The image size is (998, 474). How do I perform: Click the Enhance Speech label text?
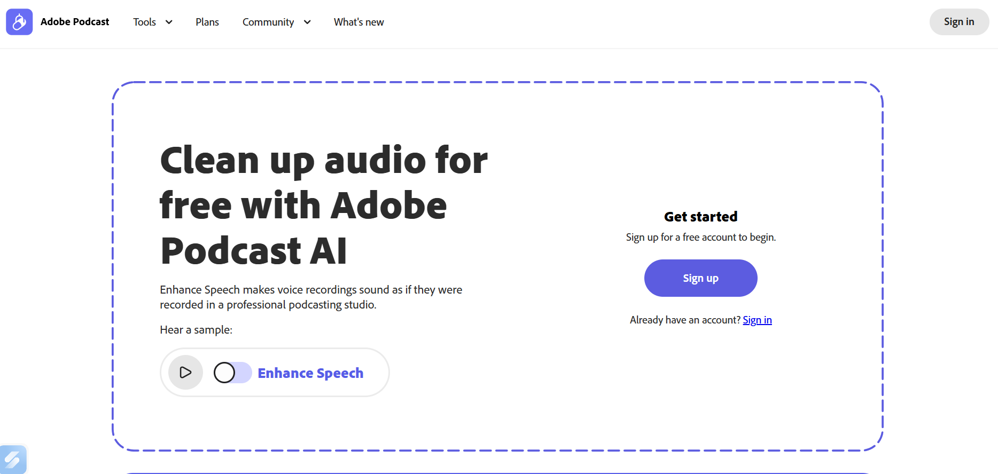coord(310,373)
